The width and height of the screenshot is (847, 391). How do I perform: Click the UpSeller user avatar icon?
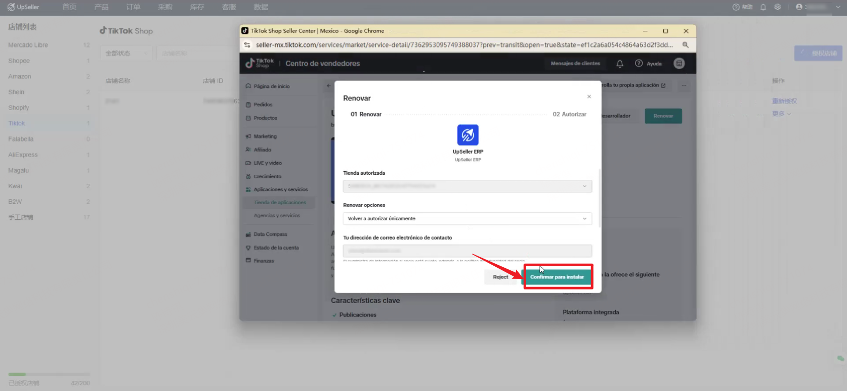point(799,7)
